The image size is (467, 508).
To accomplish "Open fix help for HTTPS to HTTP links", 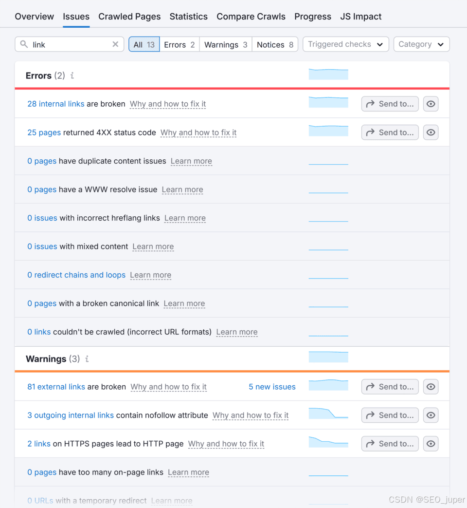I will tap(226, 444).
